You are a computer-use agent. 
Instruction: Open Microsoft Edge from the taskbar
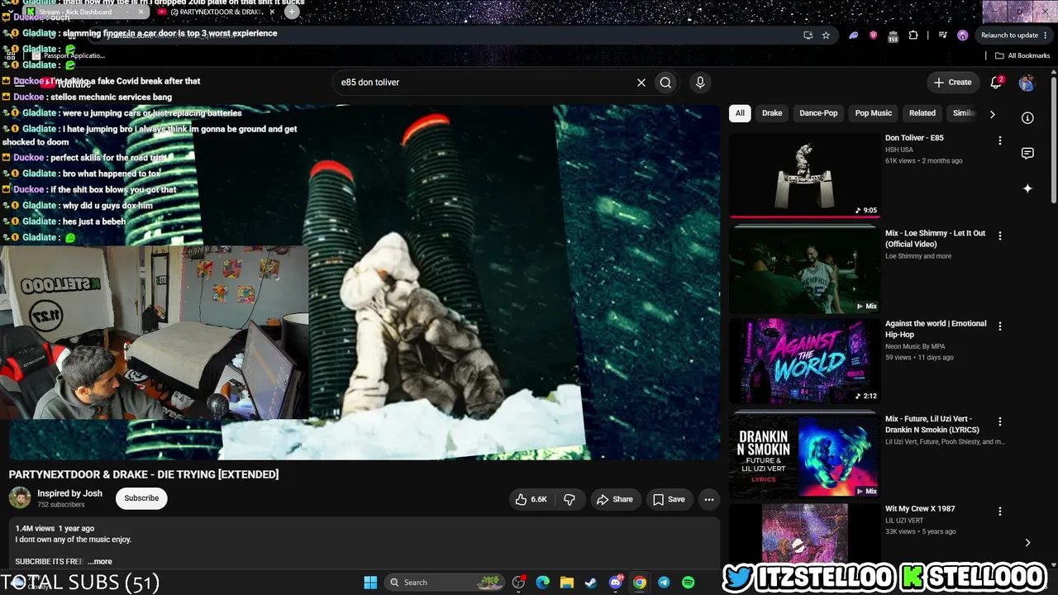point(542,583)
